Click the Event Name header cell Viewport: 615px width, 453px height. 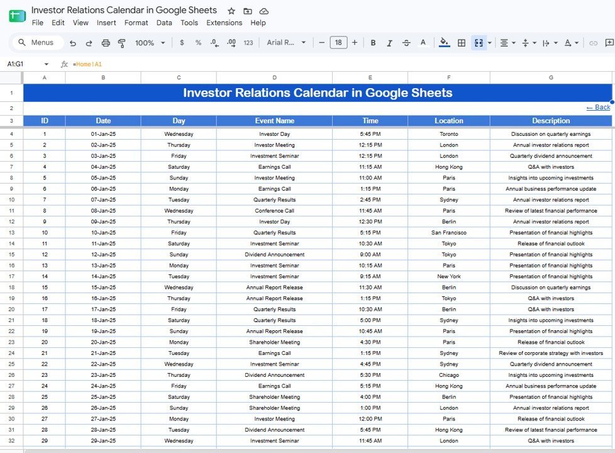tap(274, 121)
